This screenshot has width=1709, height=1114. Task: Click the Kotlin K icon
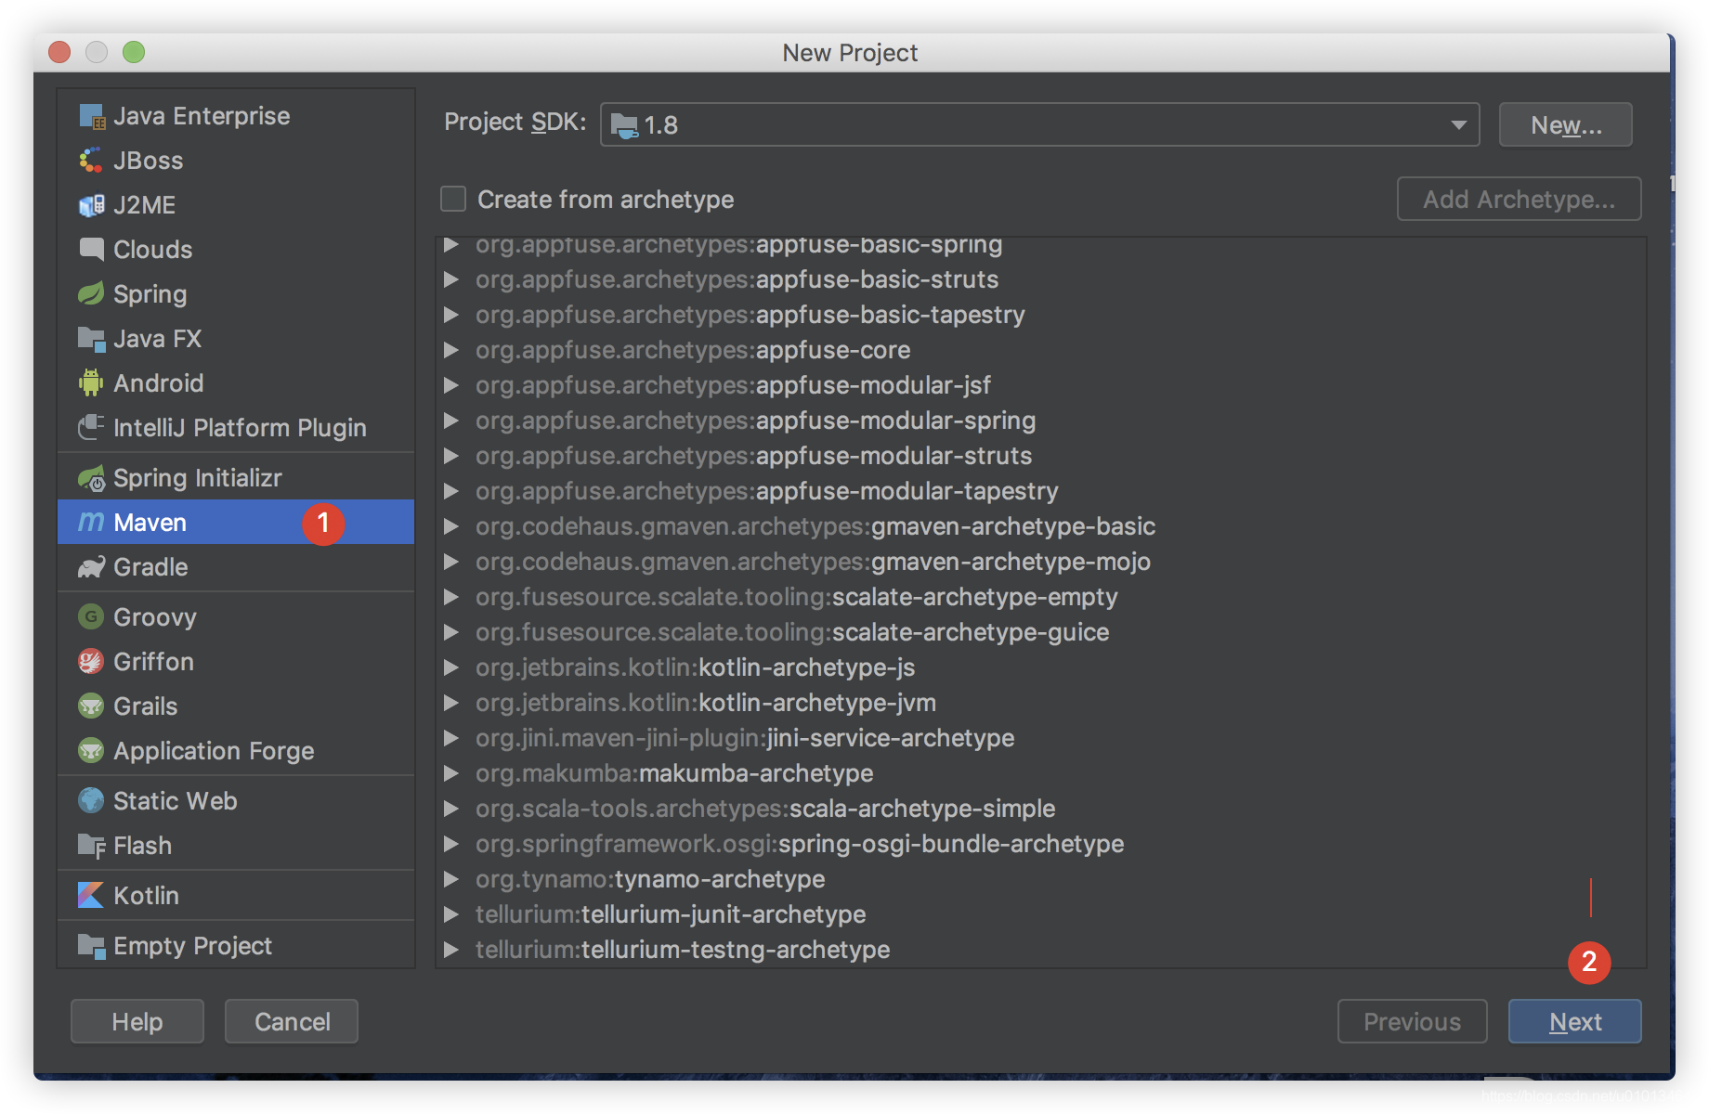pyautogui.click(x=91, y=896)
